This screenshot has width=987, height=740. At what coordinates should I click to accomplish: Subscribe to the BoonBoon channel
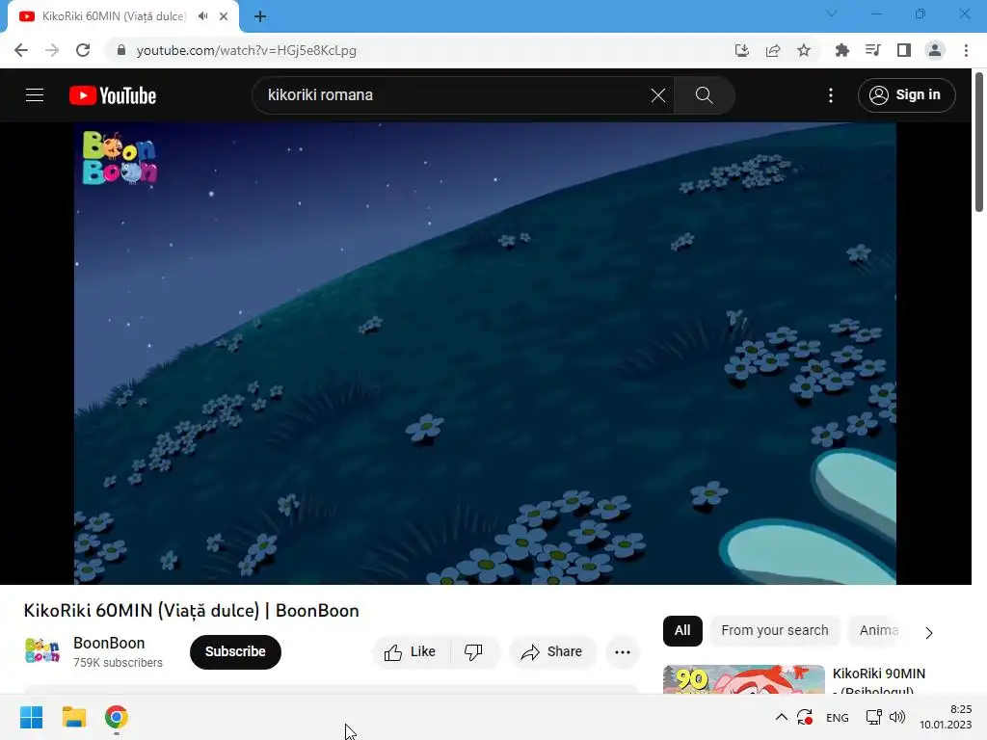(x=235, y=652)
